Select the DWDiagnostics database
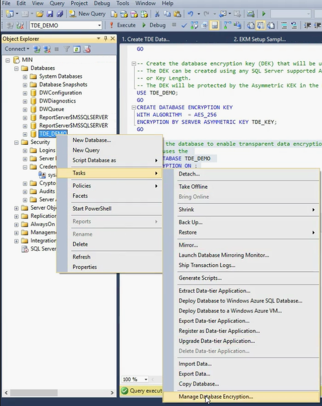 pos(58,101)
